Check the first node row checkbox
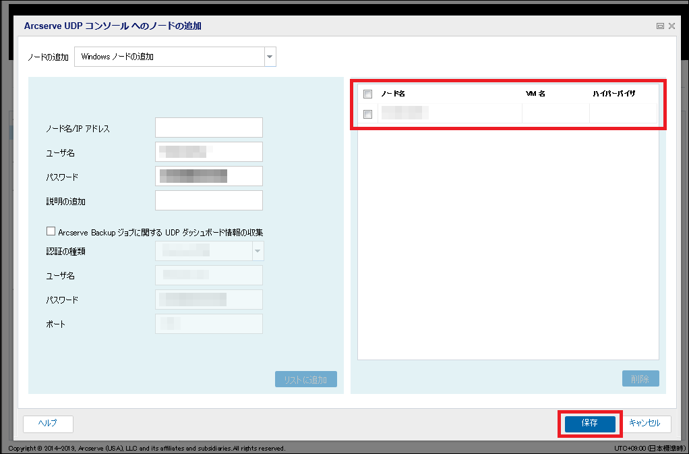Viewport: 689px width, 454px height. point(368,114)
